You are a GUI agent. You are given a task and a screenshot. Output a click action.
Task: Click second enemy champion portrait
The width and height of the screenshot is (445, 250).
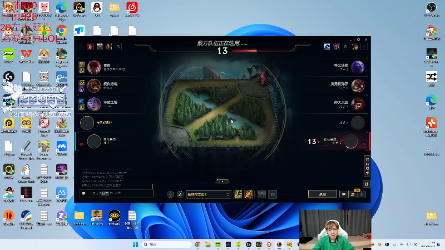358,86
